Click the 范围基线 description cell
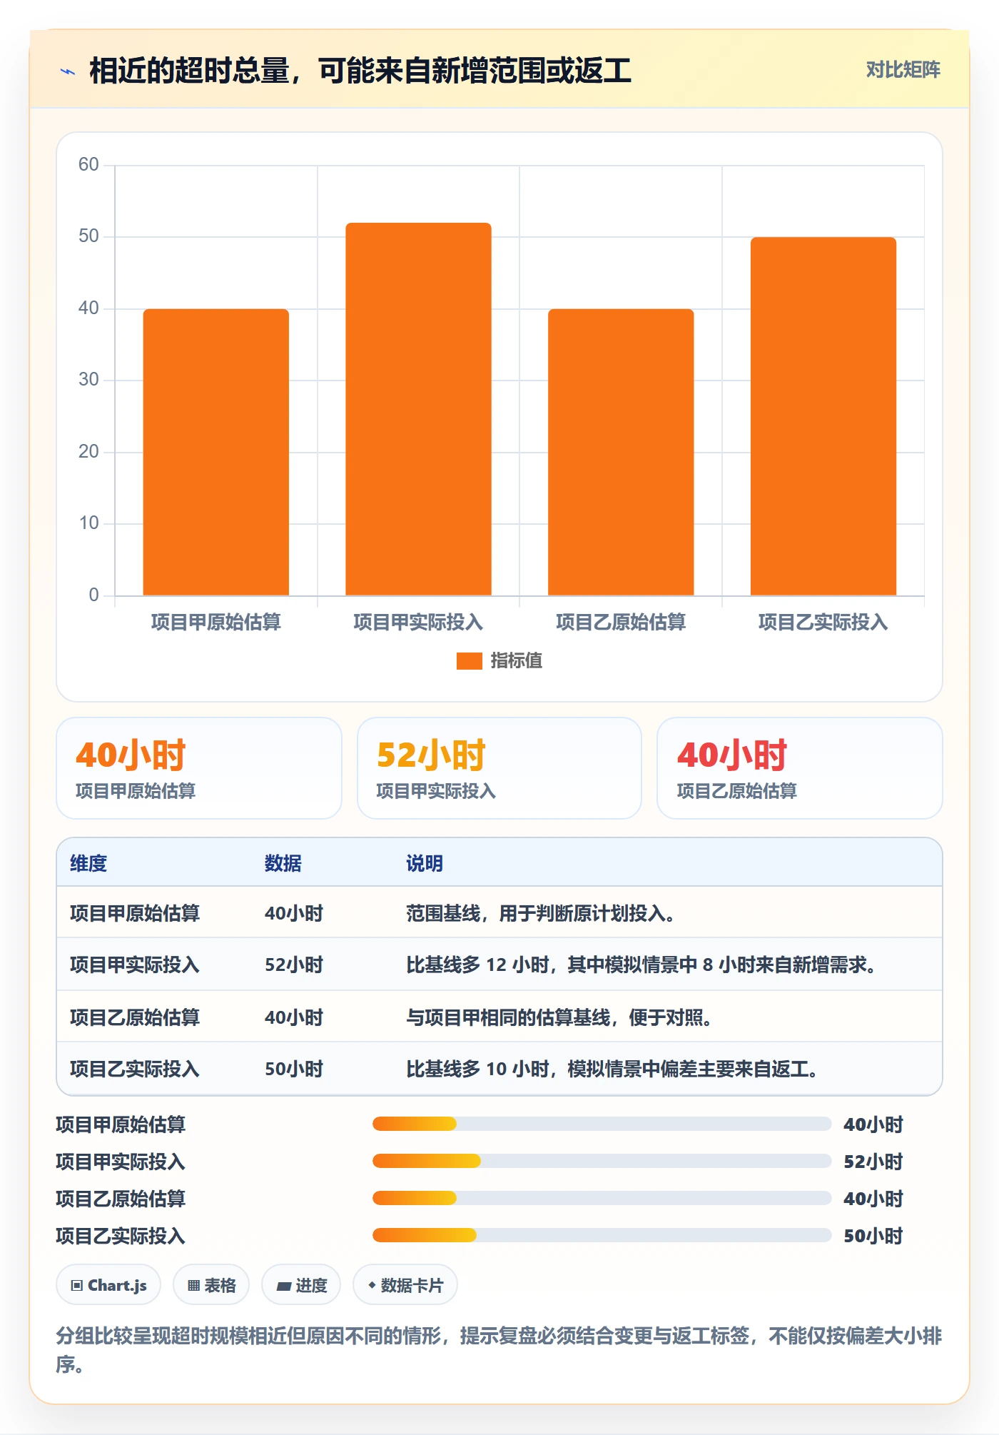Image resolution: width=999 pixels, height=1435 pixels. pos(541,913)
